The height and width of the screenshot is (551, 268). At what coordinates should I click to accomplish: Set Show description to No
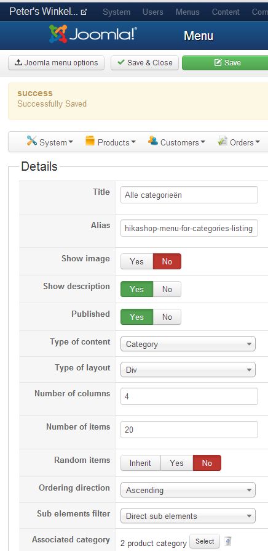(x=167, y=289)
